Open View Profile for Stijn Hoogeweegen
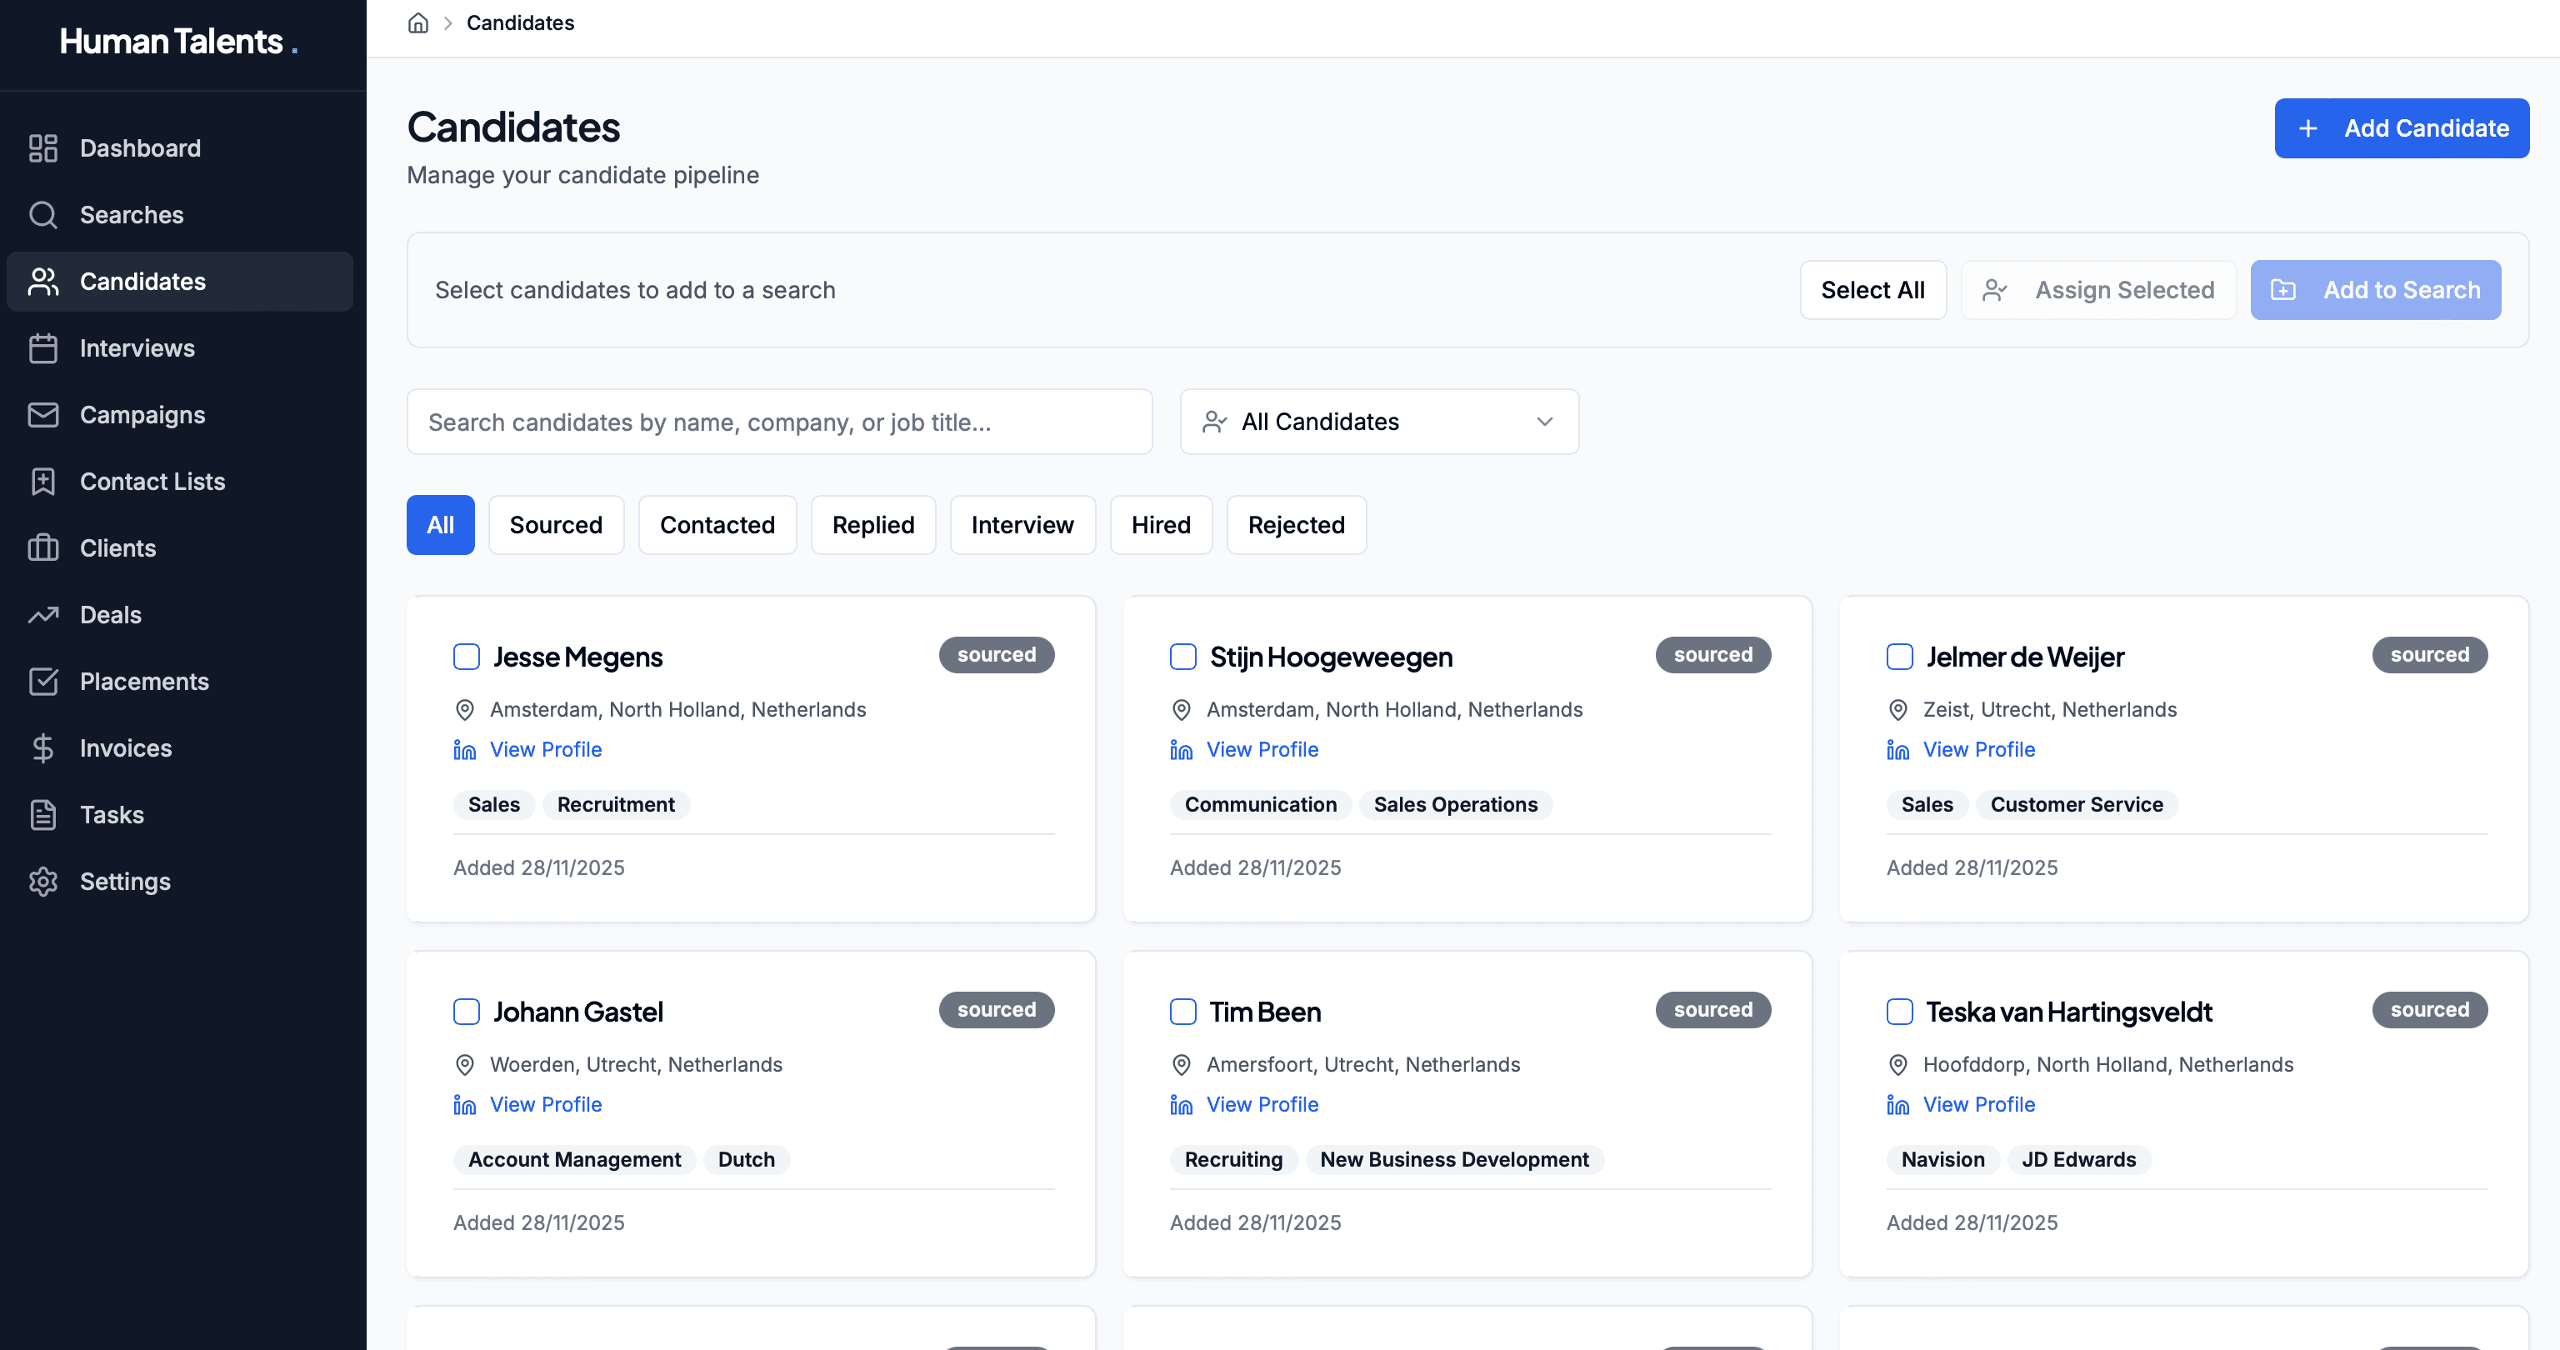Image resolution: width=2560 pixels, height=1350 pixels. click(1262, 748)
